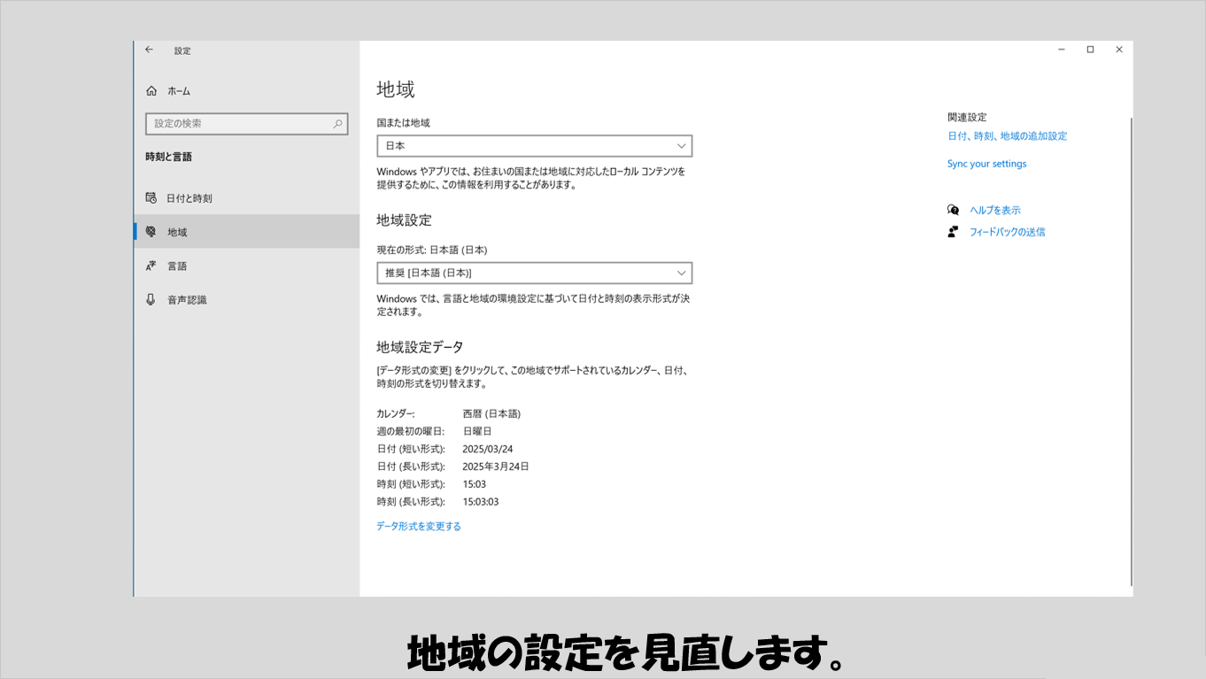Go to the 日付と時刻 settings page
Viewport: 1206px width, 679px height.
point(189,198)
